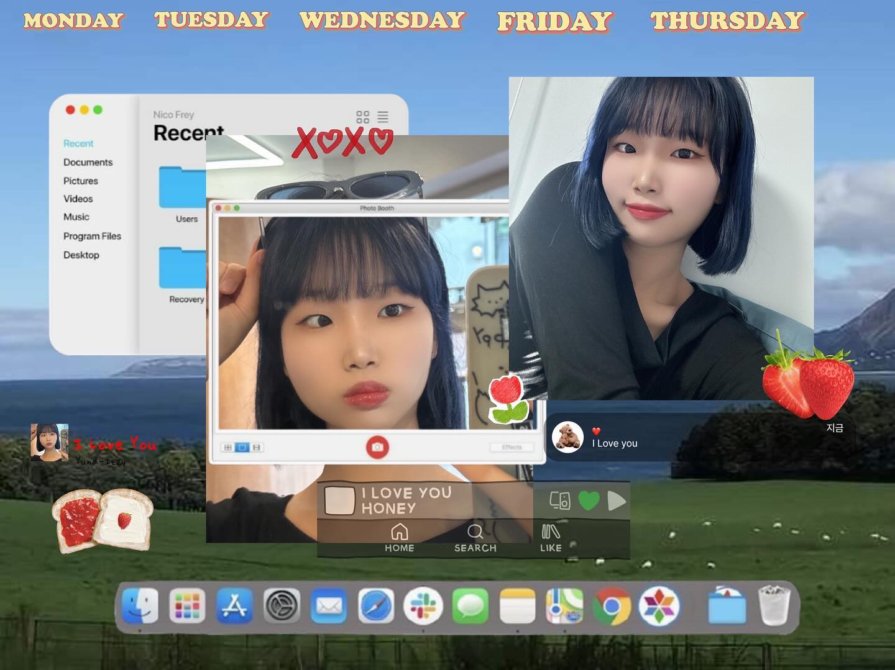Open Finder from the dock
This screenshot has width=895, height=670.
point(140,605)
